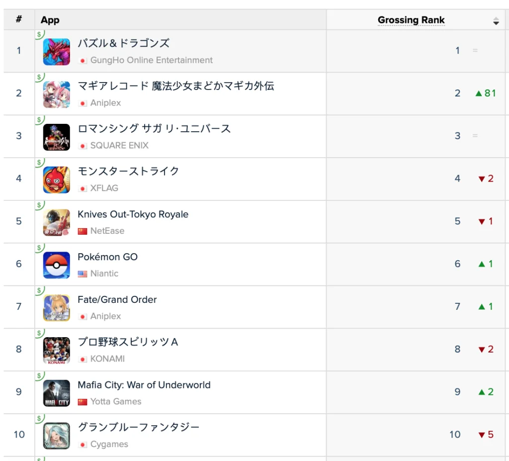Click the green ▲81 rank change indicator

(485, 93)
